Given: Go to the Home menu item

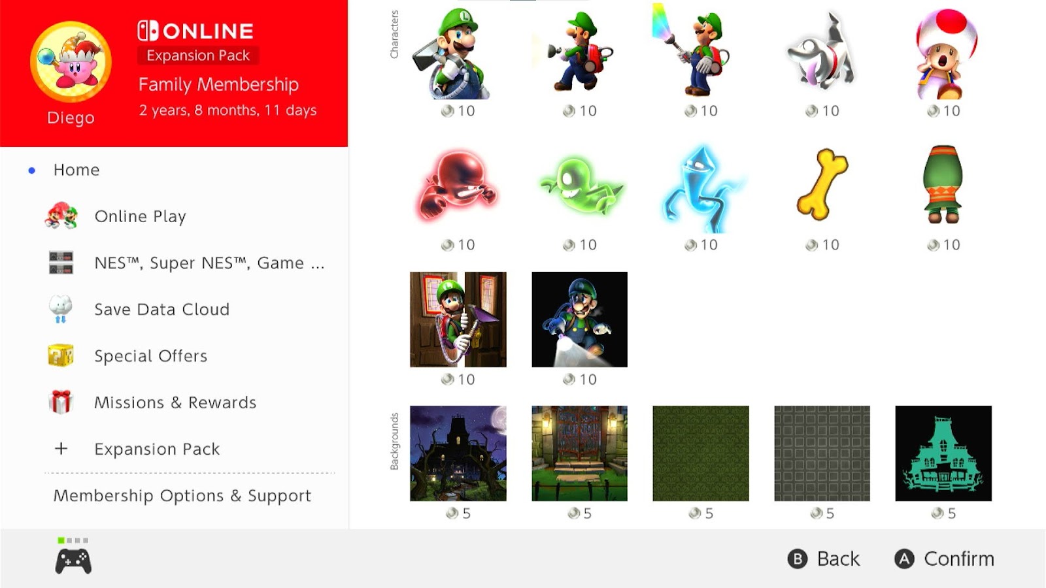Looking at the screenshot, I should click(76, 170).
